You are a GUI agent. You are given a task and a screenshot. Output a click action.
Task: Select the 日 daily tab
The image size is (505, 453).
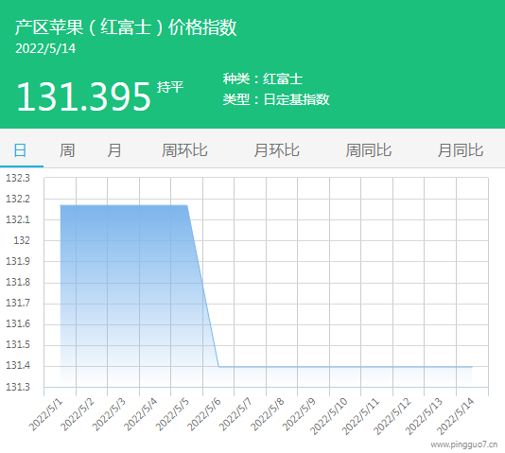(x=20, y=150)
